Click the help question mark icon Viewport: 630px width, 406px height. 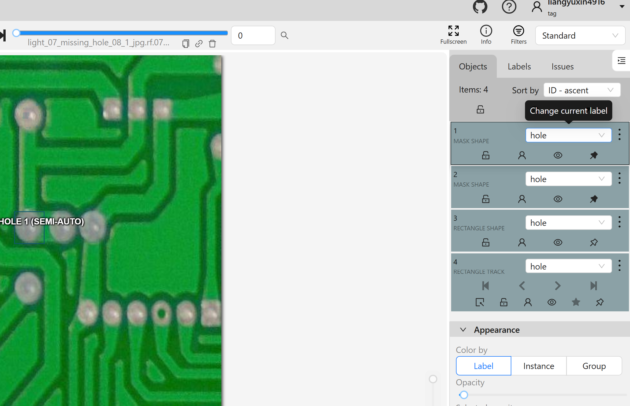point(509,6)
